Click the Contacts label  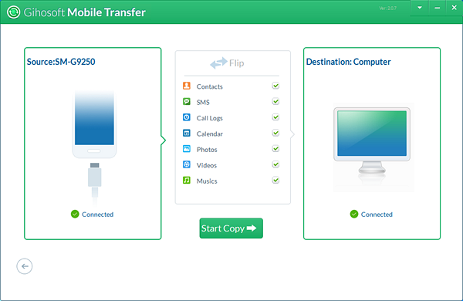point(210,86)
